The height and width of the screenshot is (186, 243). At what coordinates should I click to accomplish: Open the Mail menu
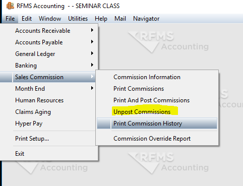tap(120, 19)
